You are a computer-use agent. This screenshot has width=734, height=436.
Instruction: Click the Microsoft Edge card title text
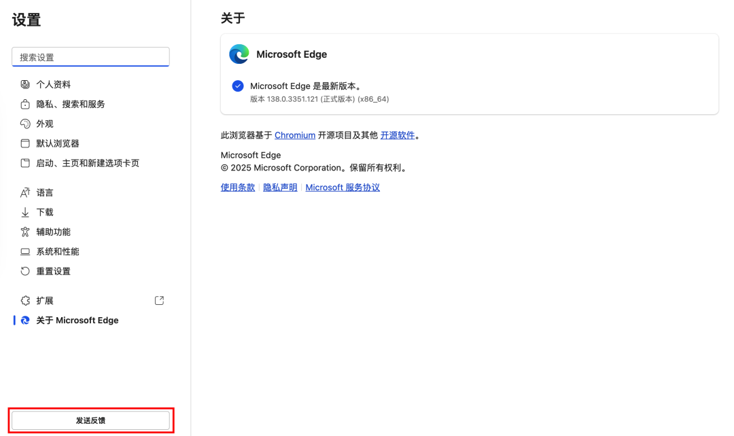(292, 54)
